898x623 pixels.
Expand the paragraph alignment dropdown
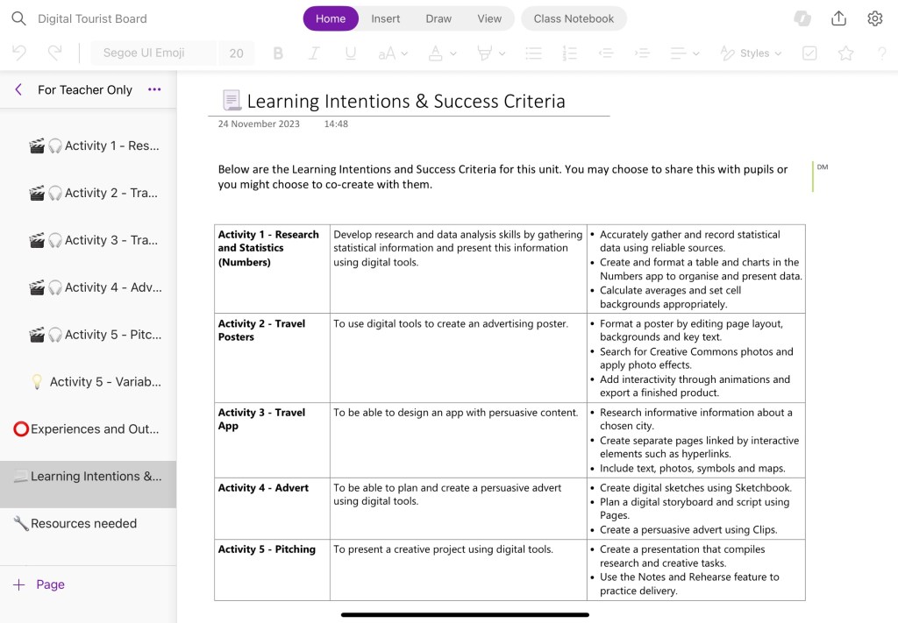684,53
